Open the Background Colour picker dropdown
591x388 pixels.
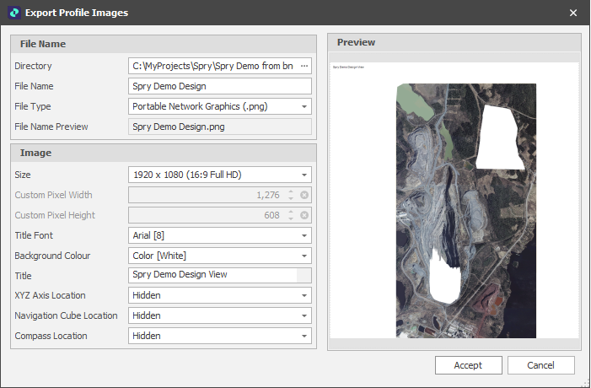(304, 256)
